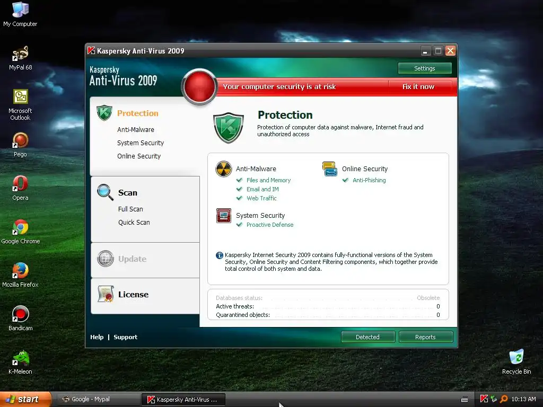Select the Mozilla Firefox desktop shortcut
The image size is (543, 407).
(x=20, y=276)
